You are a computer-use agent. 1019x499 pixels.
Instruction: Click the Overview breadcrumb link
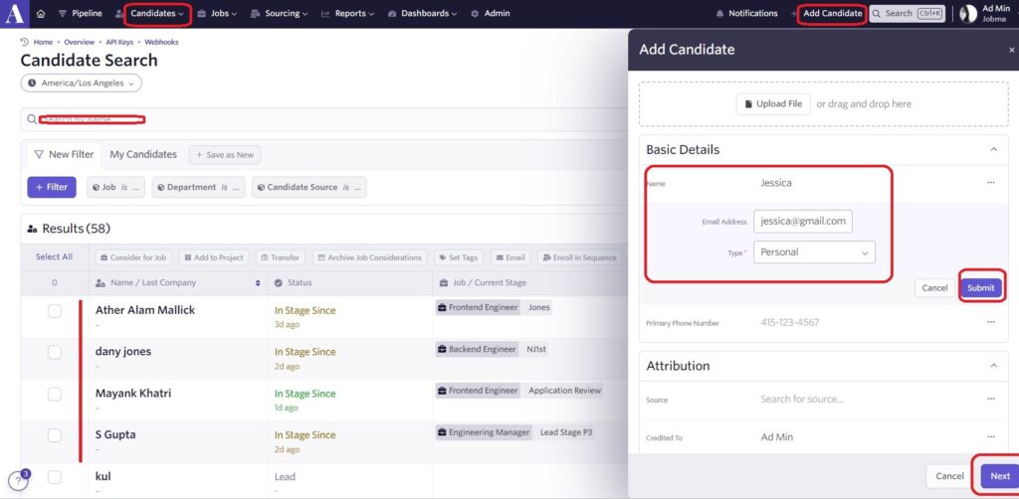(80, 42)
